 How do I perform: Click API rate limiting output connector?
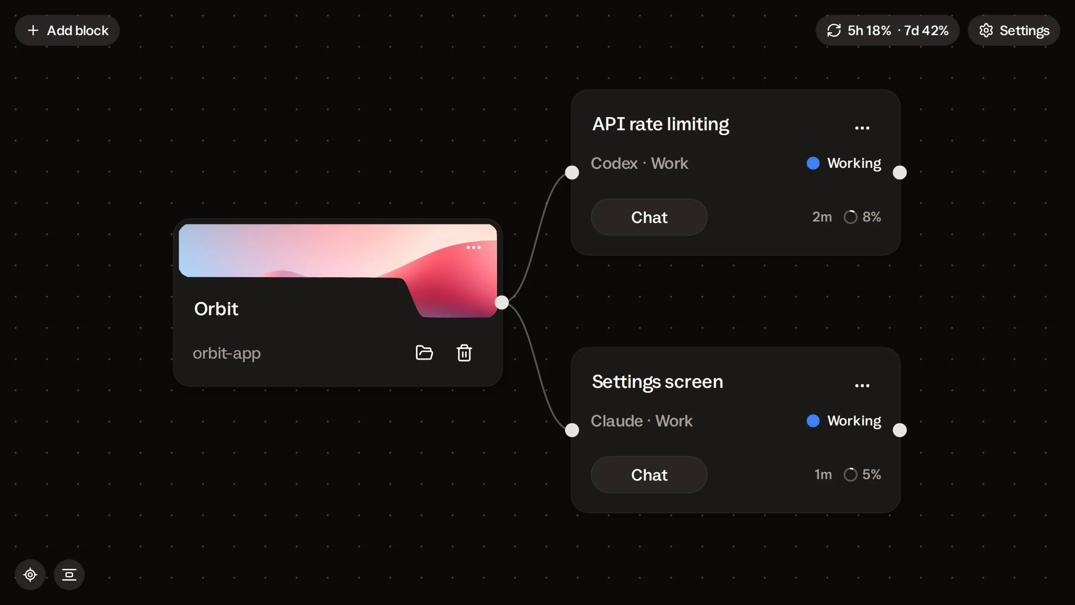tap(900, 172)
